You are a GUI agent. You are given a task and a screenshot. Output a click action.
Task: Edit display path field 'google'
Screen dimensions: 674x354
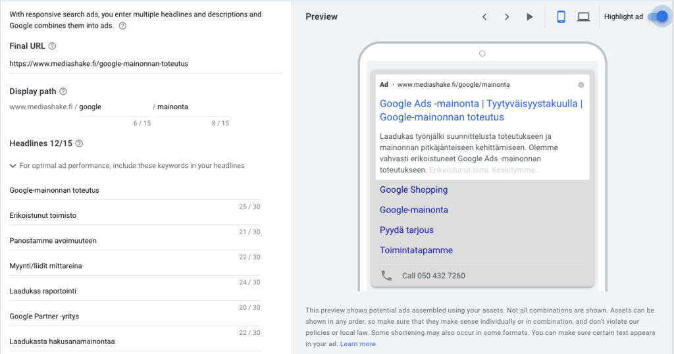tap(115, 107)
